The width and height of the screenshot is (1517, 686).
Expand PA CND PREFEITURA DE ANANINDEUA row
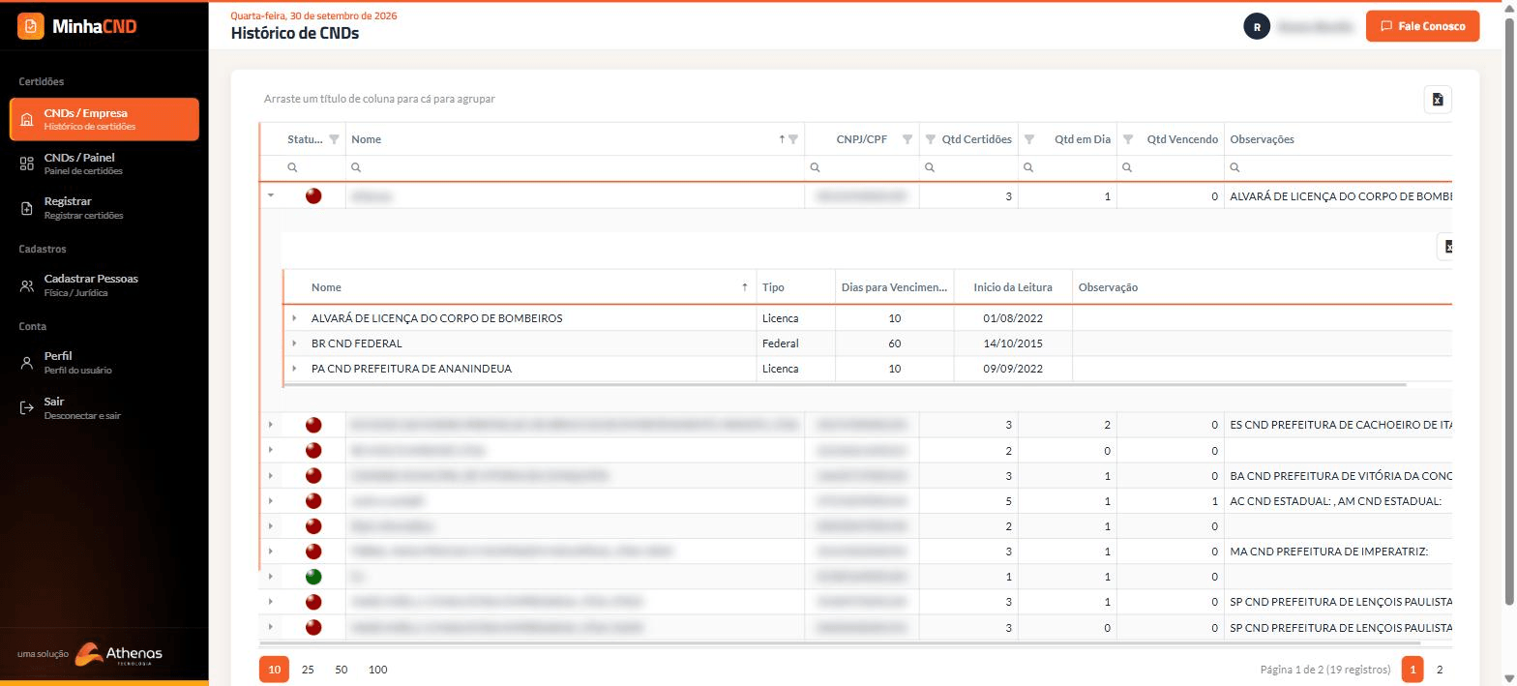tap(294, 369)
